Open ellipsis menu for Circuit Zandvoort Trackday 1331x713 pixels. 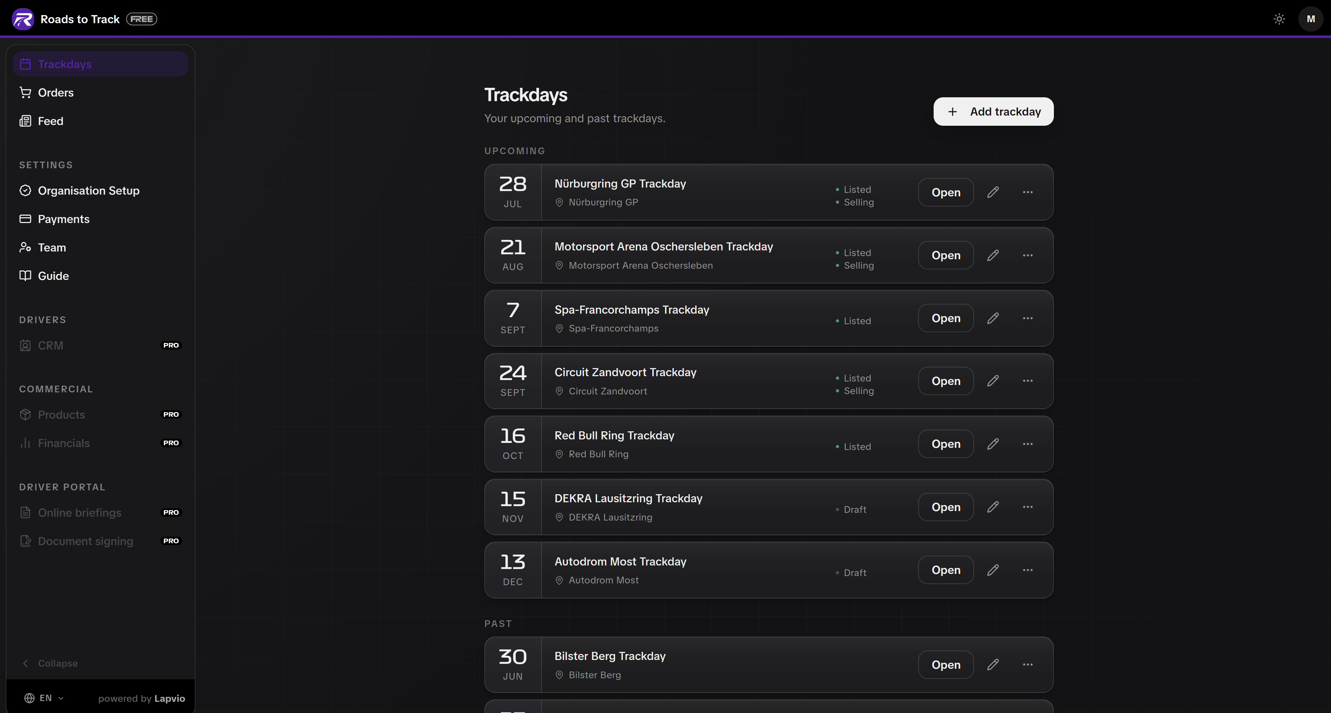1028,381
